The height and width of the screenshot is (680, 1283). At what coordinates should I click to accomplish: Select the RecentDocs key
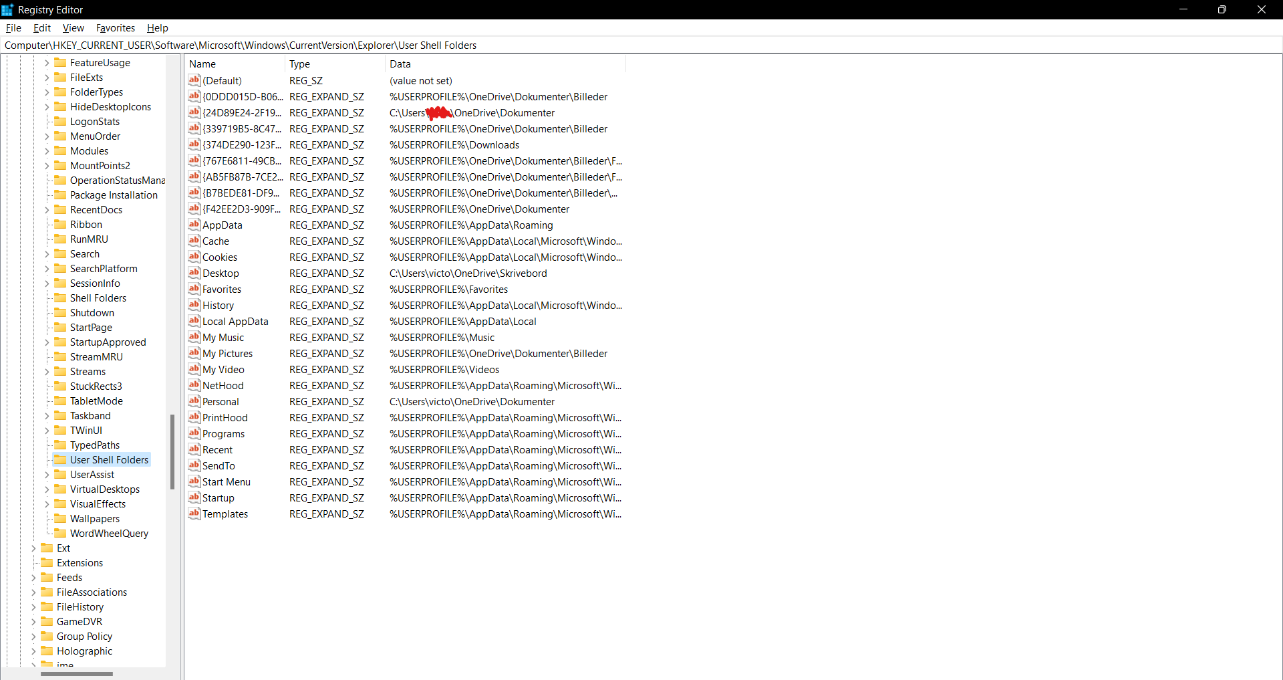96,209
